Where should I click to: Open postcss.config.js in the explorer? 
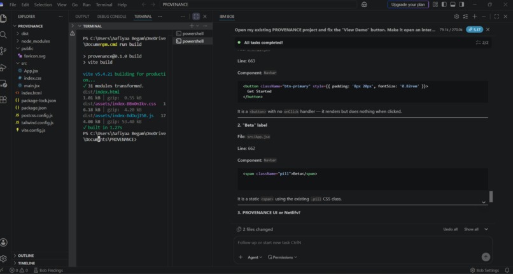click(37, 115)
